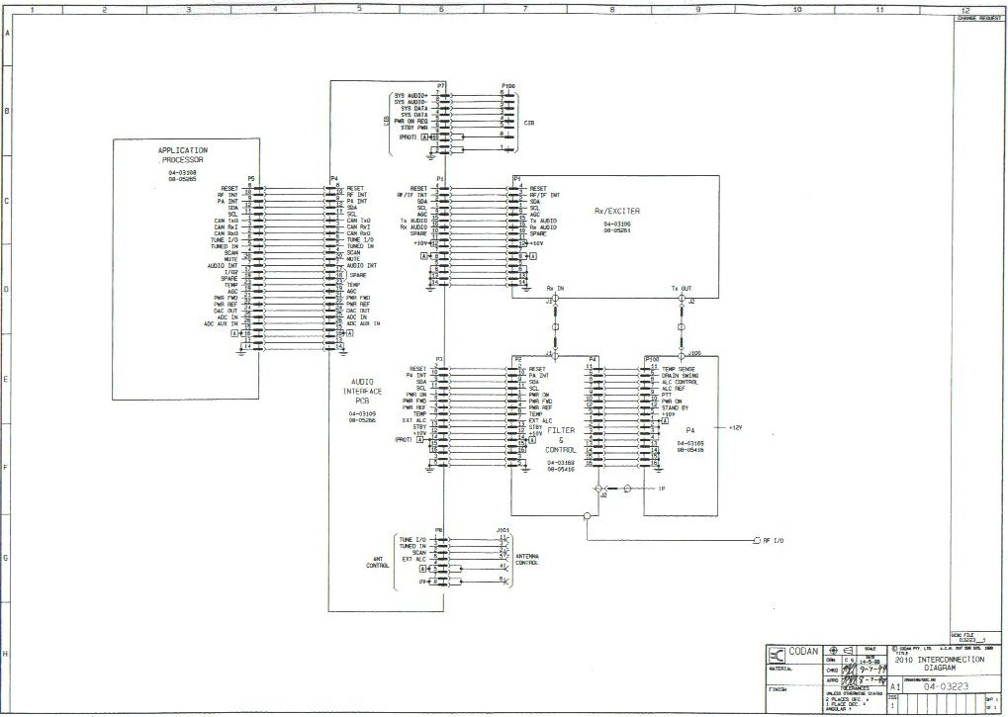This screenshot has width=1008, height=717.
Task: Click the drawing number 04-03223
Action: 940,684
